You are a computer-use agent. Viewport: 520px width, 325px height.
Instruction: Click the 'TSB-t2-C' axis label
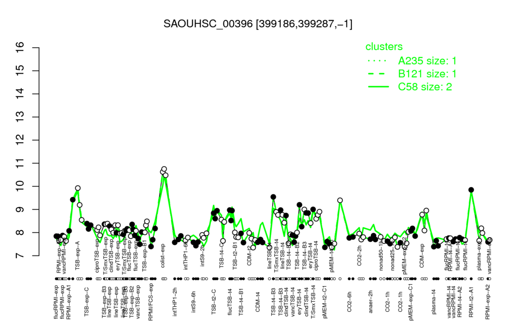point(214,302)
